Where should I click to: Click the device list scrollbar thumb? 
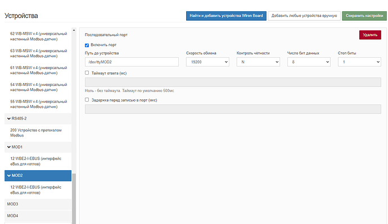pyautogui.click(x=74, y=198)
